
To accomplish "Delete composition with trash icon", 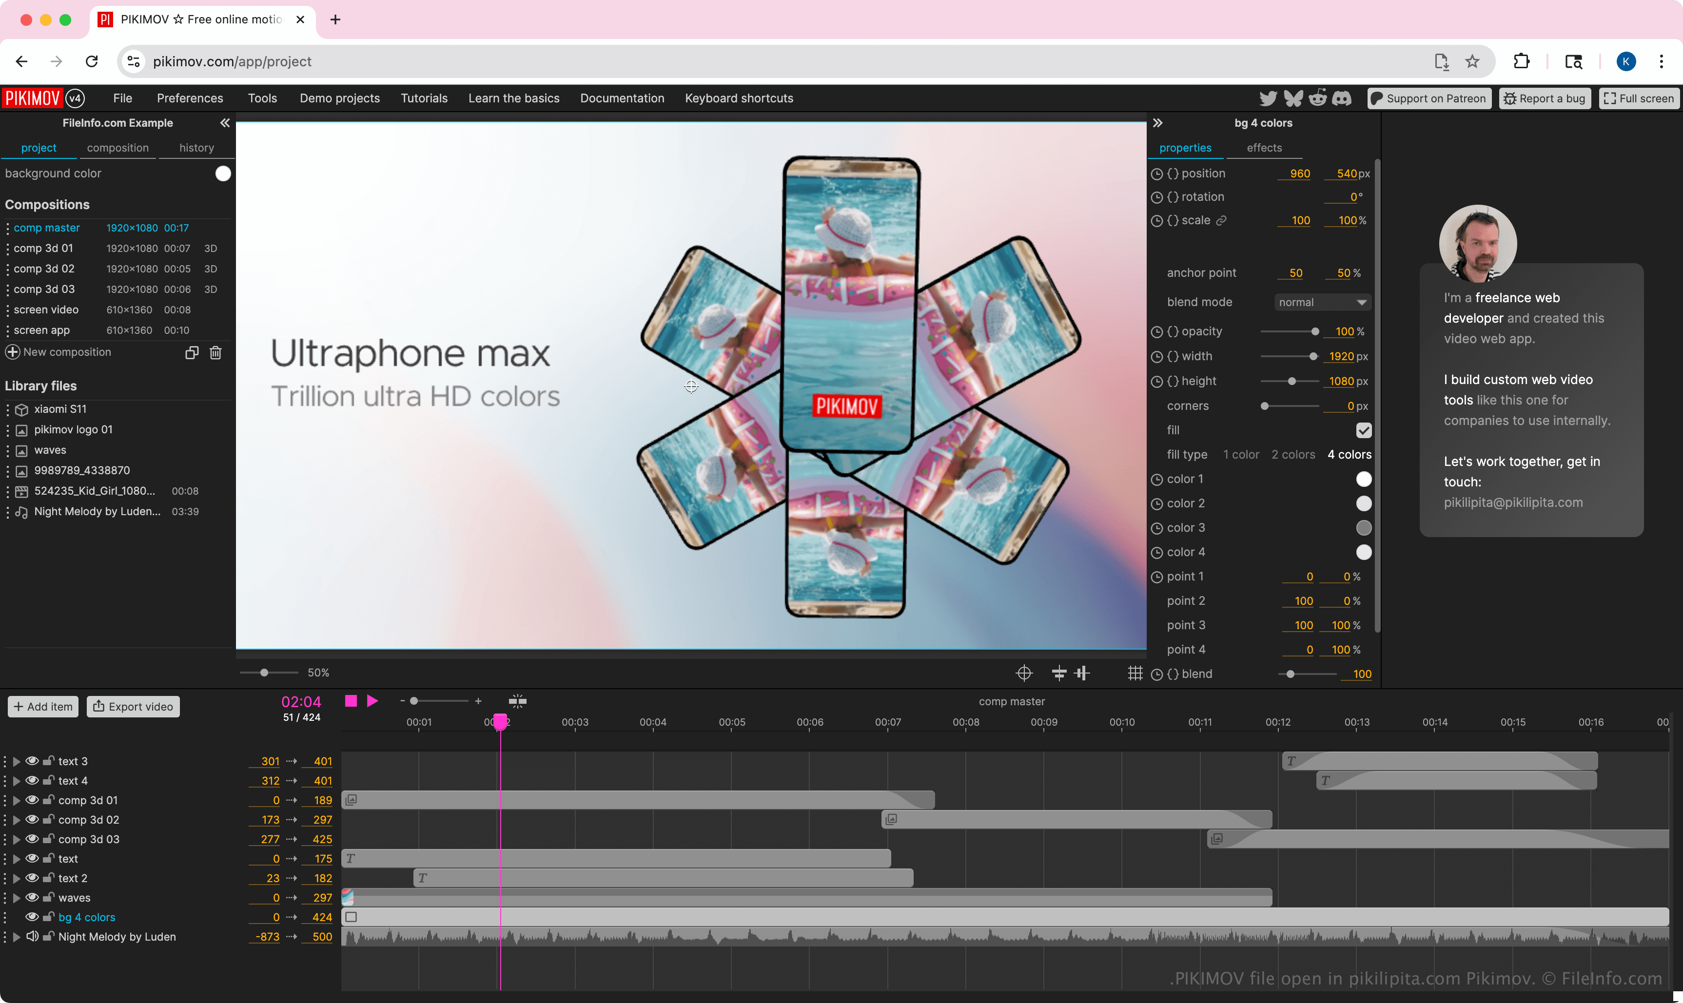I will point(215,353).
